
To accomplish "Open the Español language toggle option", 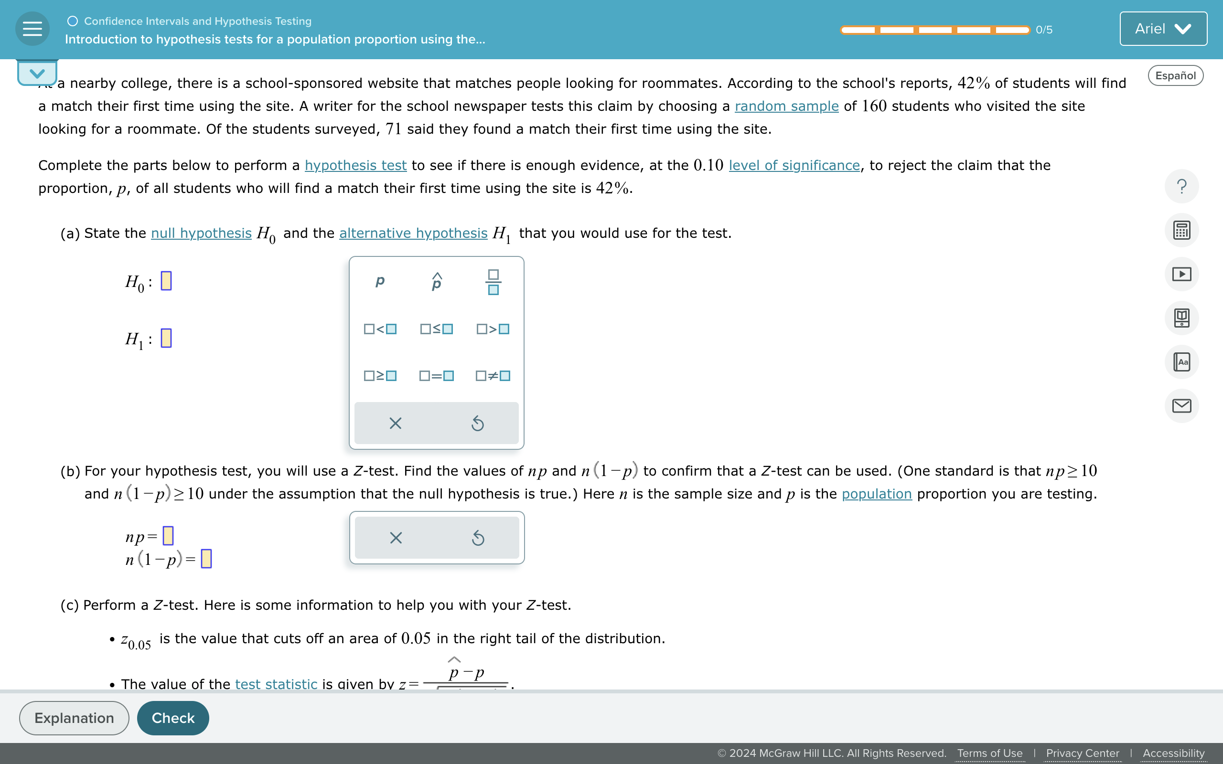I will pyautogui.click(x=1175, y=75).
